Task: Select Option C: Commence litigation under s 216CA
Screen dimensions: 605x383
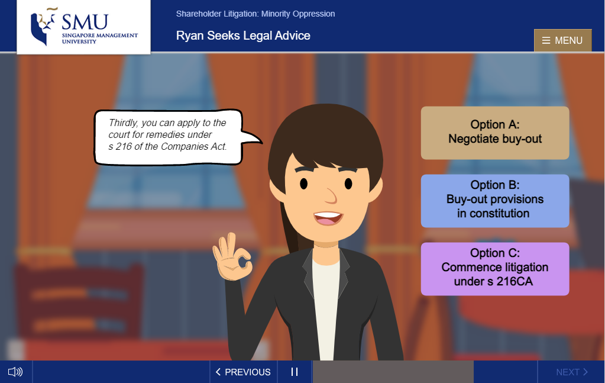Action: tap(495, 269)
